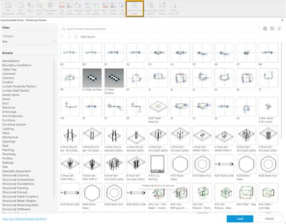286x224 pixels.
Task: Click Import Image ribbon icon
Action: point(113,8)
